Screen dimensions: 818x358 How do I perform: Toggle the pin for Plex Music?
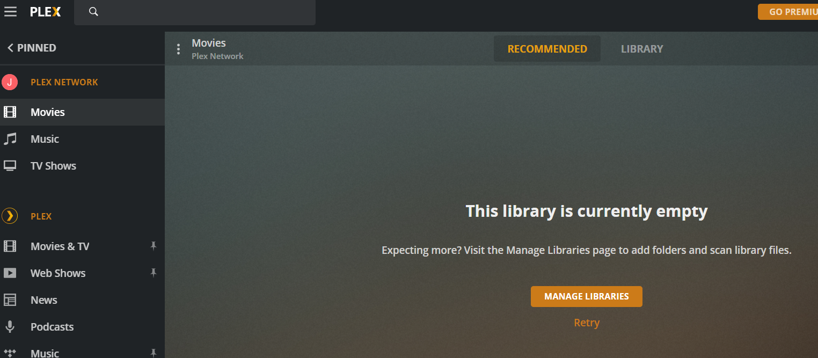[x=154, y=353]
